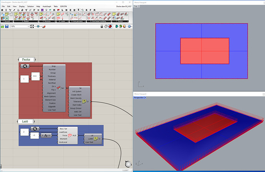Click the -2 force value panel
The image size is (265, 172).
[x=35, y=136]
